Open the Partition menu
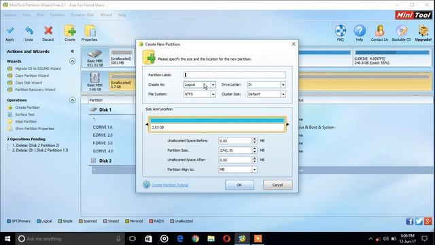435x245 pixels. pos(57,15)
